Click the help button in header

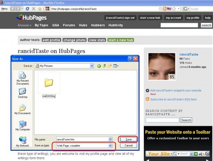(x=208, y=18)
